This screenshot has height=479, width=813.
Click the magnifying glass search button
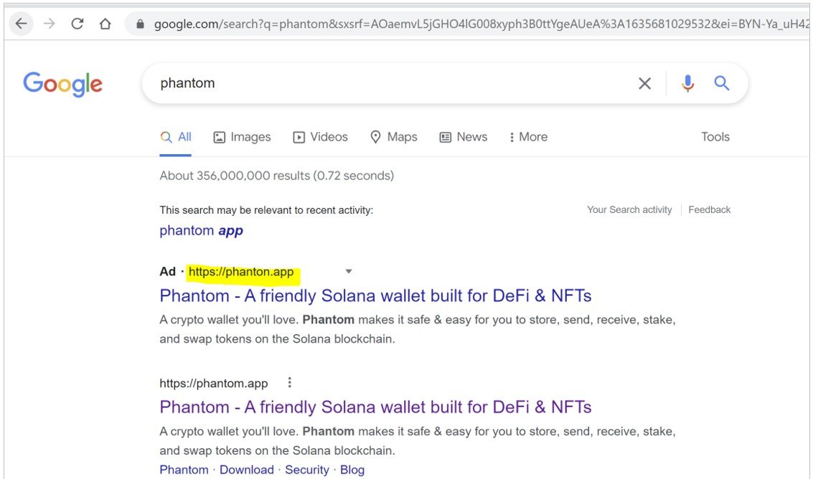[x=722, y=83]
